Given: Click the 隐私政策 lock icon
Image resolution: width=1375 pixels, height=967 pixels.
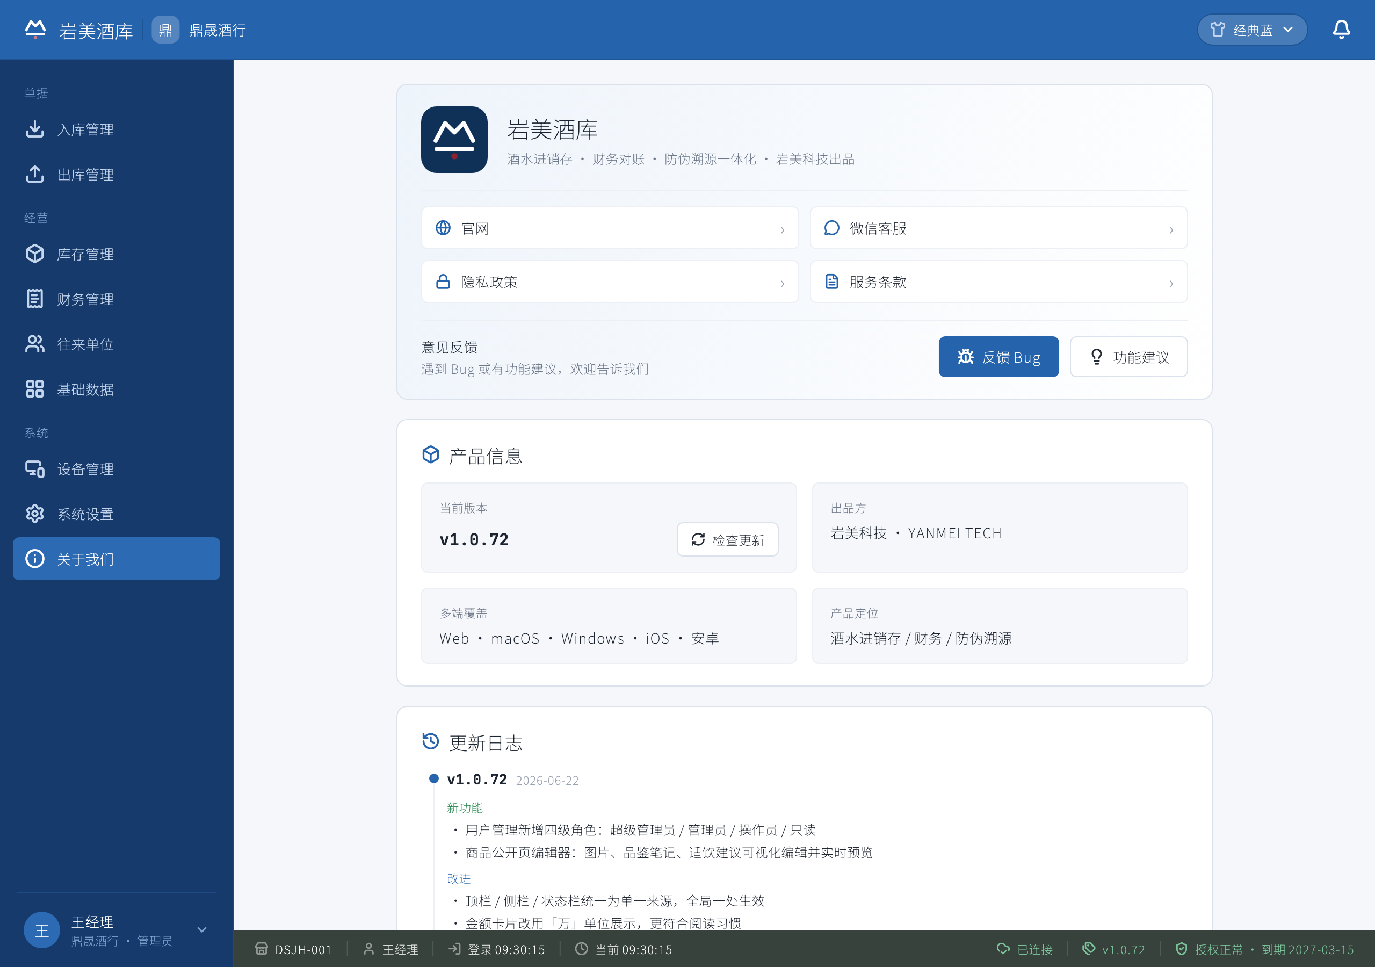Looking at the screenshot, I should click(443, 282).
